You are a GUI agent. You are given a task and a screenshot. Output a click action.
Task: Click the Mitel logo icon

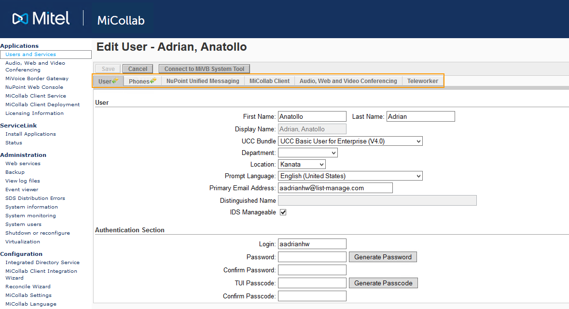click(x=21, y=19)
